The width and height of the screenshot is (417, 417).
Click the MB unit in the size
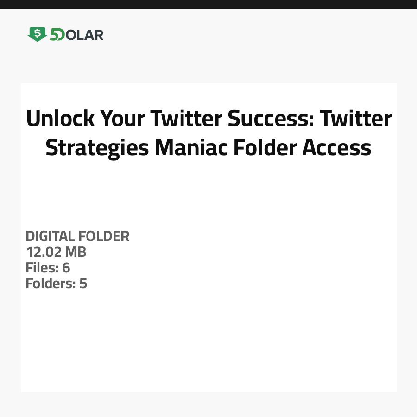(x=76, y=252)
